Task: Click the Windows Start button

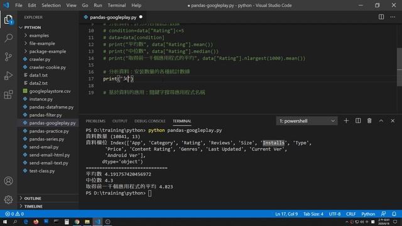Action: pyautogui.click(x=5, y=222)
